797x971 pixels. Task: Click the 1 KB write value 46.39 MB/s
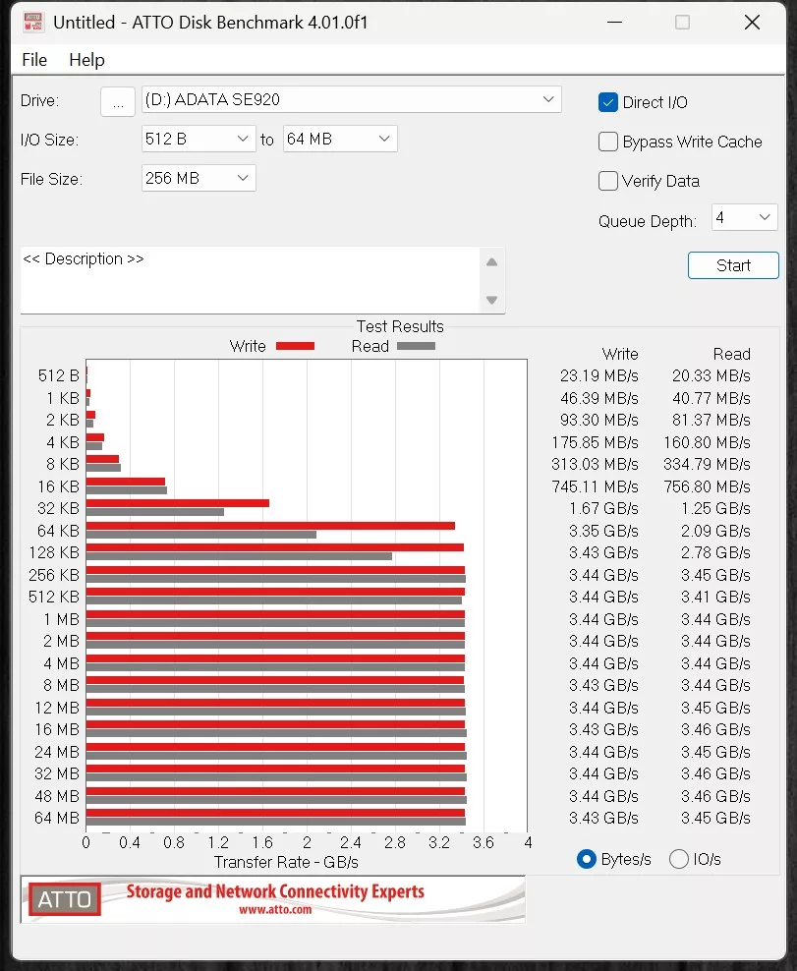click(598, 398)
